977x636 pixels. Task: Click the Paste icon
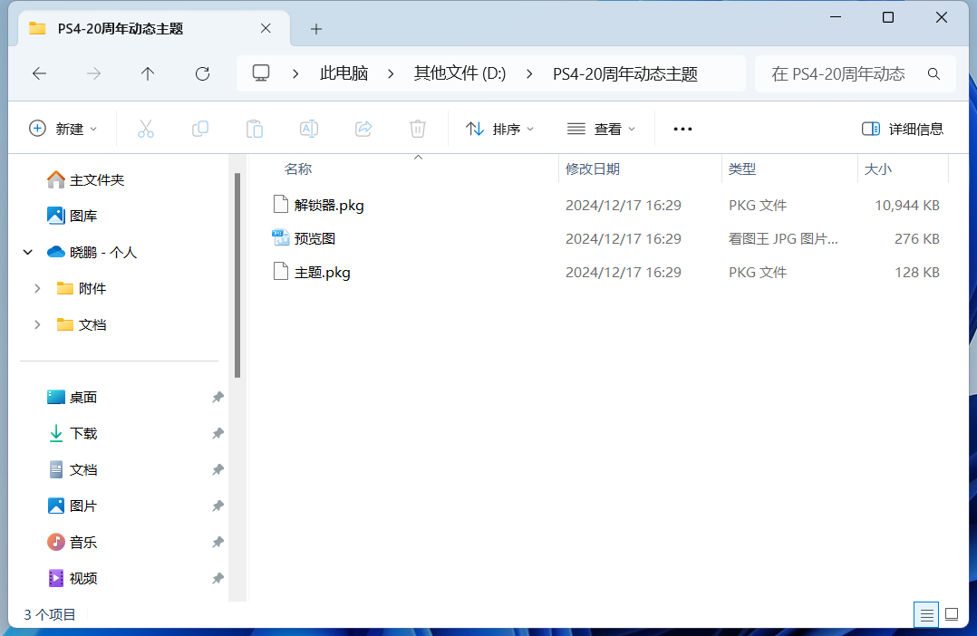[x=255, y=129]
